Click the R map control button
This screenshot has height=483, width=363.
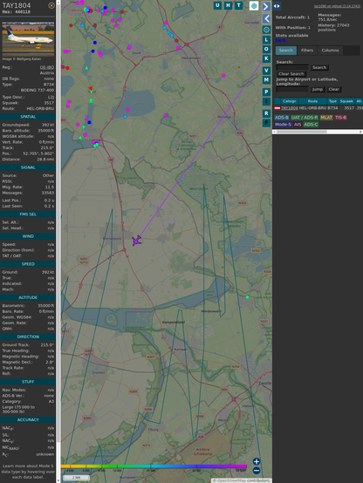pyautogui.click(x=266, y=113)
